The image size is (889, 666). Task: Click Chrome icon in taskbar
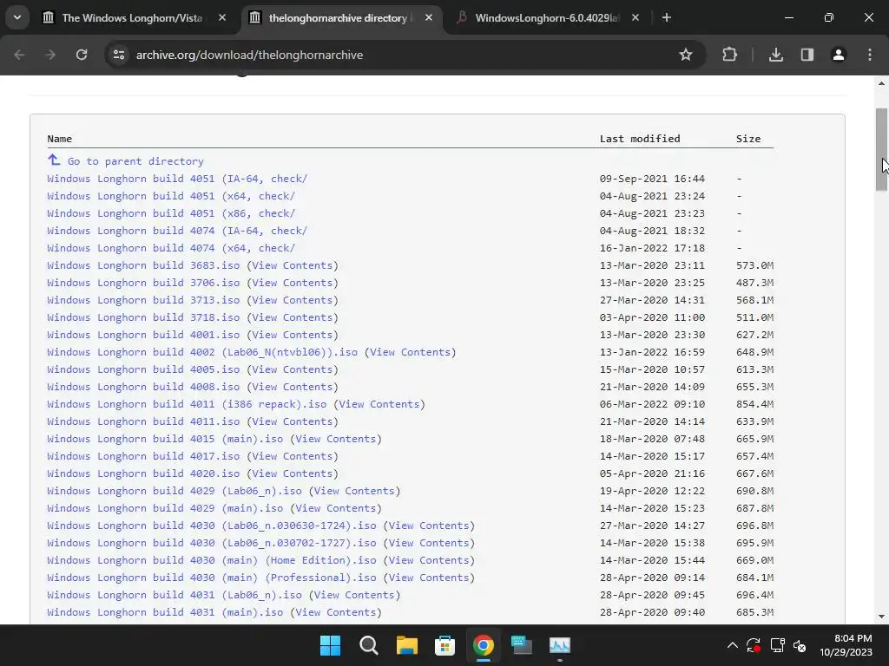[483, 645]
